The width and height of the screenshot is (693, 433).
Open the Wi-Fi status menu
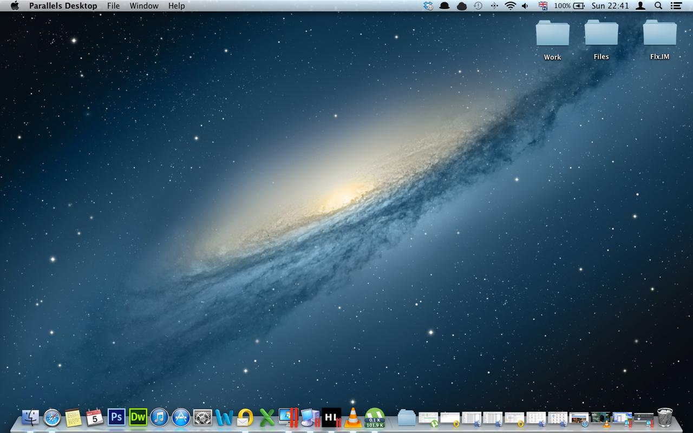510,6
